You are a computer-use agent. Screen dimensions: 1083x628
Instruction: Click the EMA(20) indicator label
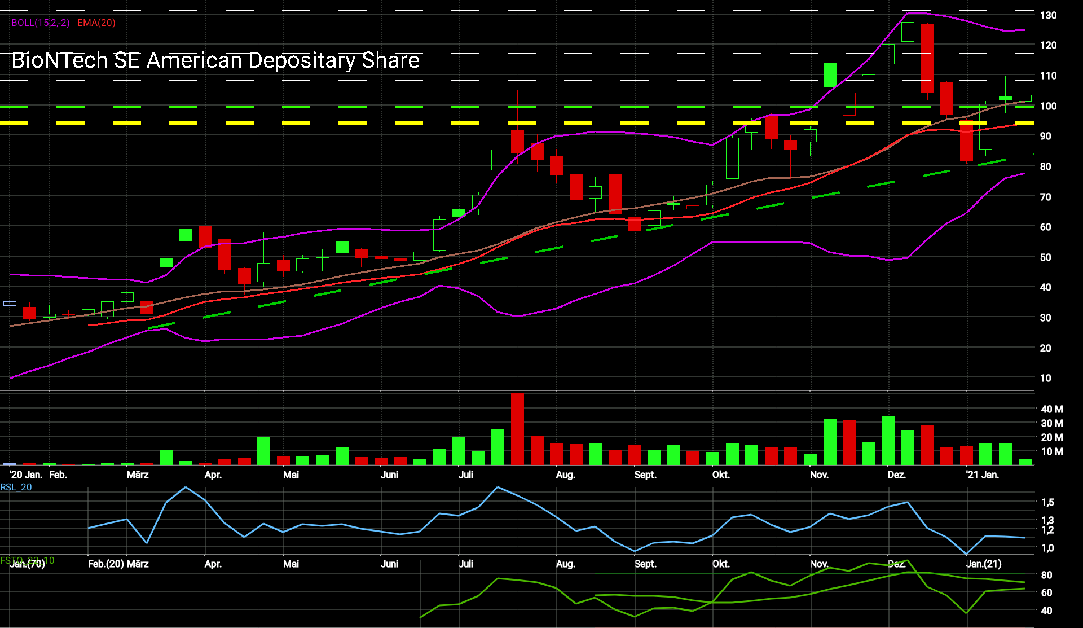point(96,23)
